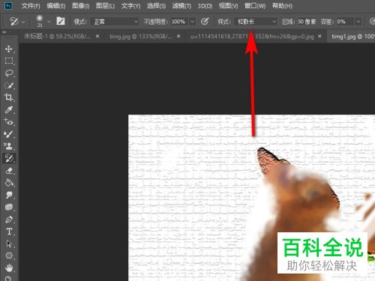Select the Paint Bucket tool
Viewport: 375px width, 281px height.
pyautogui.click(x=9, y=183)
